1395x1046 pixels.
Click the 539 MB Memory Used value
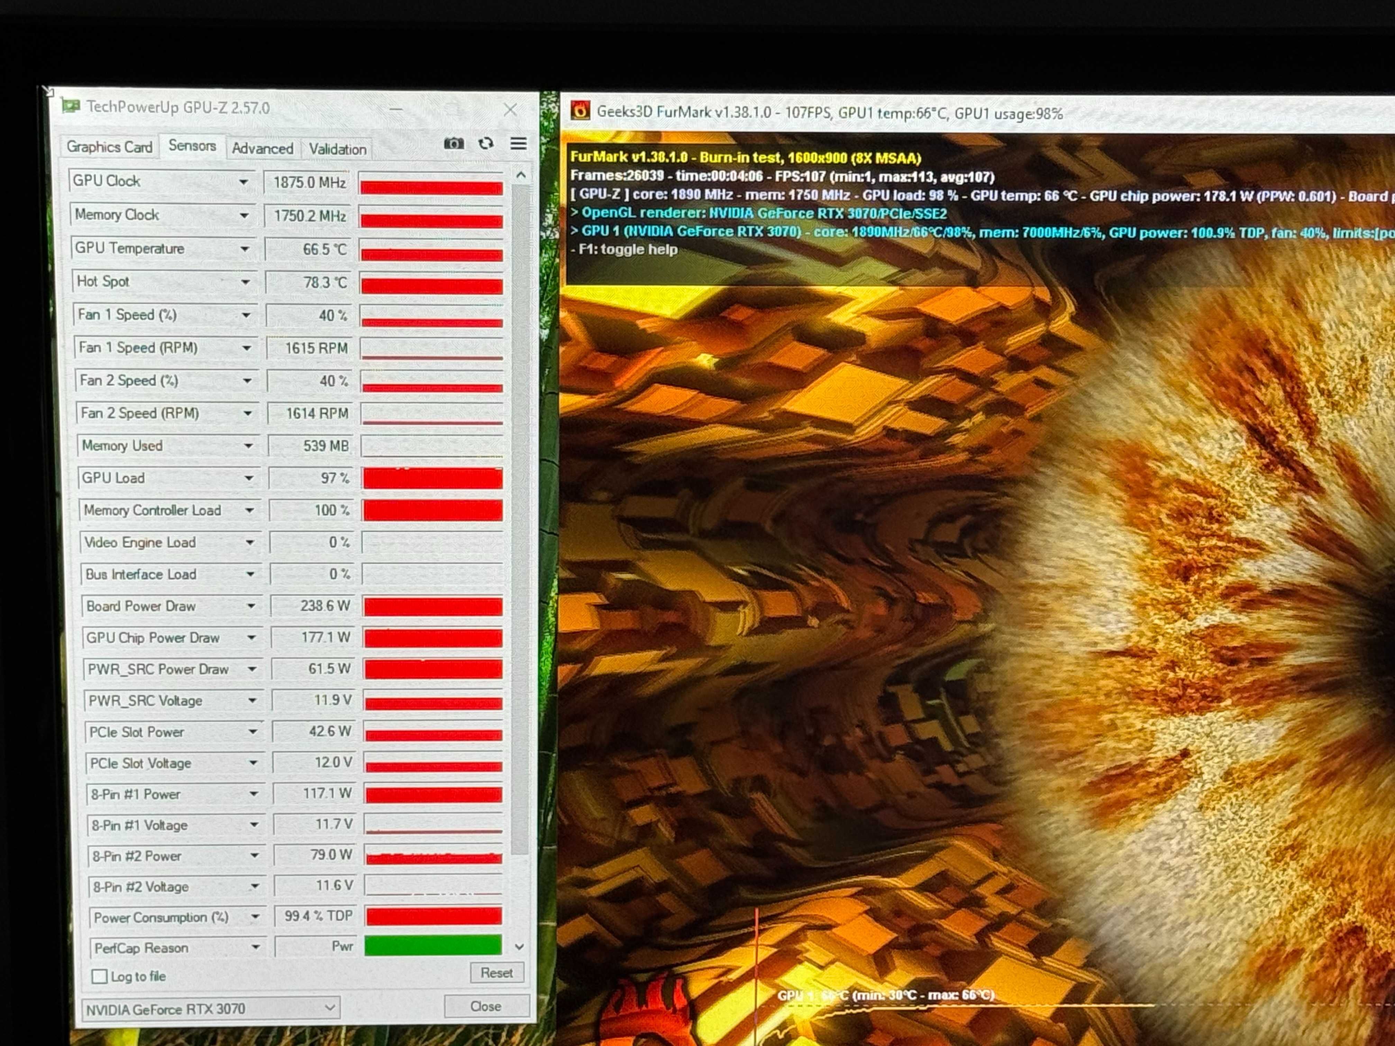(311, 446)
